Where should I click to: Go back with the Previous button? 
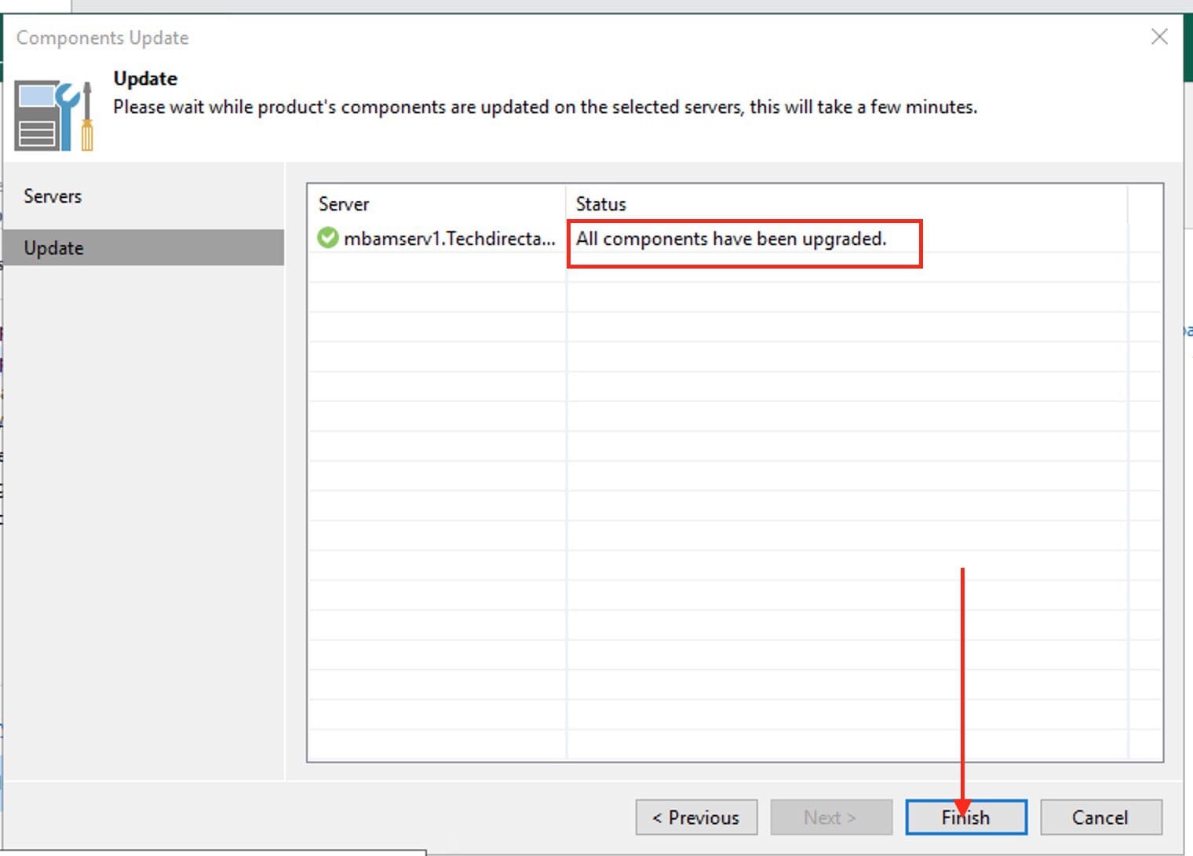(696, 818)
